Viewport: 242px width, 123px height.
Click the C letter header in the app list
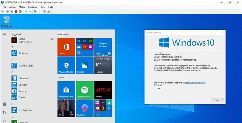click(12, 73)
